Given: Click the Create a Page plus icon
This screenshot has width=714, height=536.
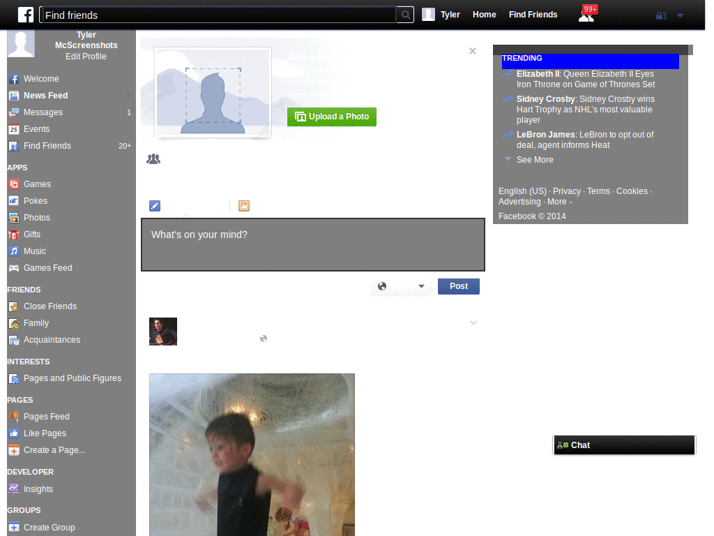Looking at the screenshot, I should 14,450.
